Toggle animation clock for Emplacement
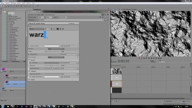This screenshot has height=108, width=192. click(78, 54)
